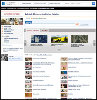Select first carousel page dot
The height and width of the screenshot is (100, 97).
[x=59, y=50]
